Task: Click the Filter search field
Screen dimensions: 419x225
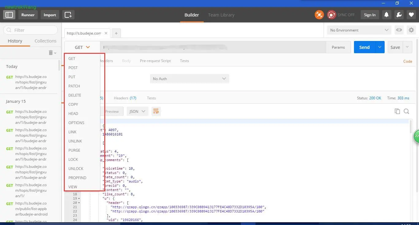Action: pos(30,30)
